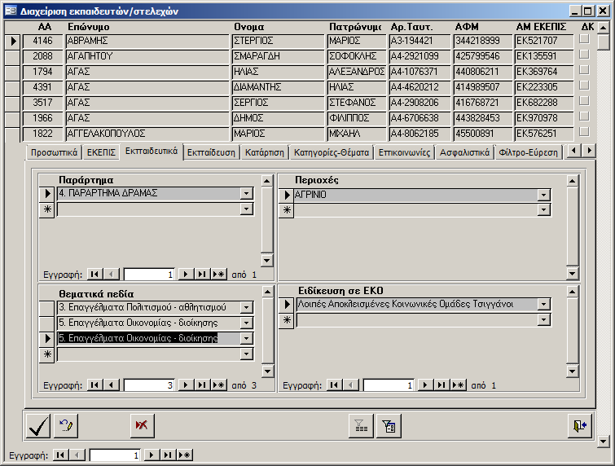This screenshot has width=615, height=466.
Task: Switch to the Προσωπικά tab
Action: 53,152
